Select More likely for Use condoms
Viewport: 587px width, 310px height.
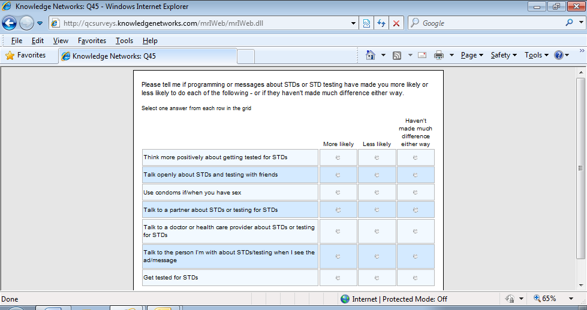(338, 192)
